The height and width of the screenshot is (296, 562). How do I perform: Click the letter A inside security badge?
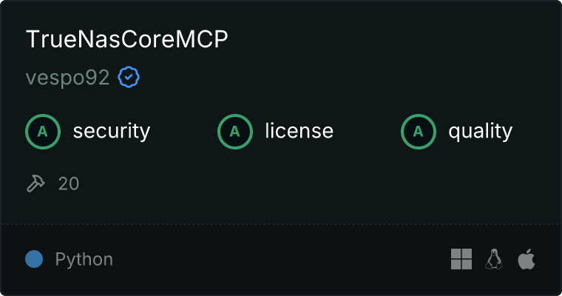[x=43, y=132]
